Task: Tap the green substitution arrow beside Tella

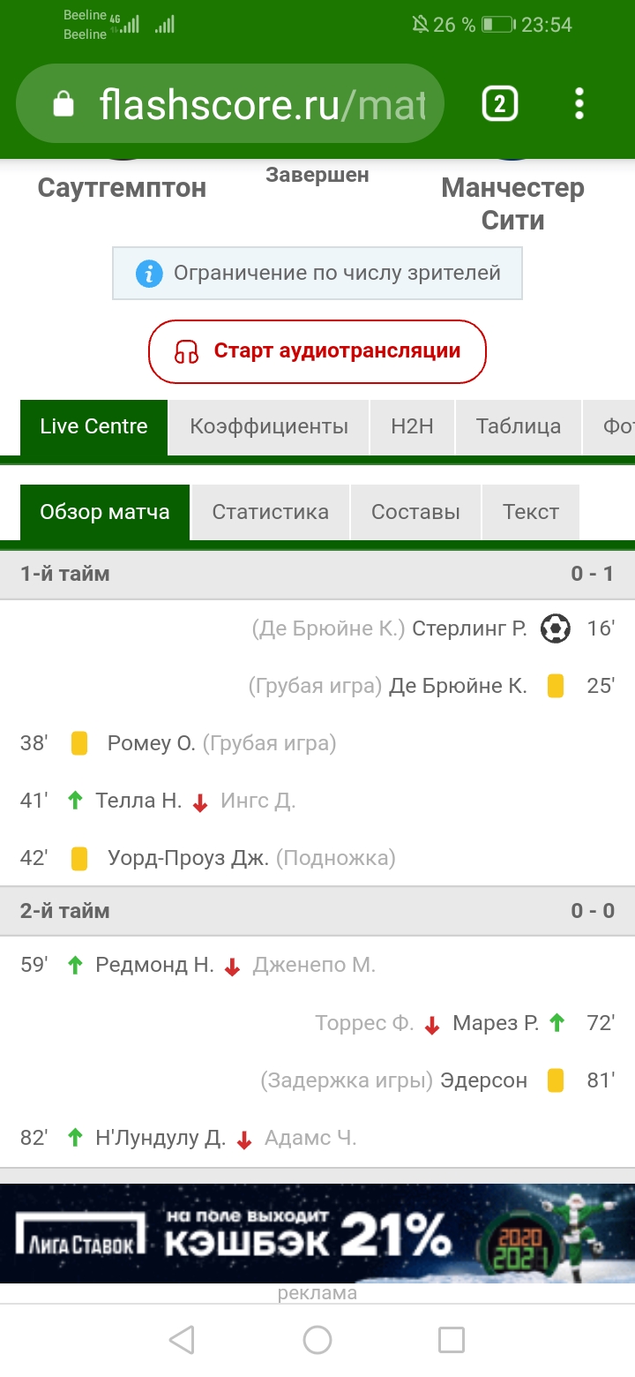Action: (76, 801)
